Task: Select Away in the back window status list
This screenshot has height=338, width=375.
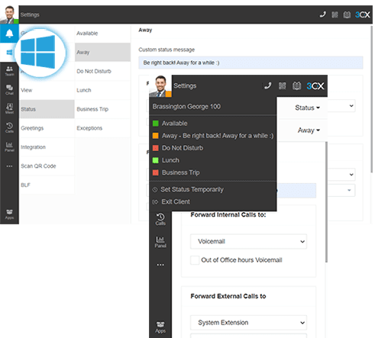Action: (102, 52)
